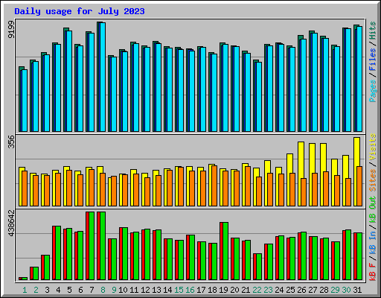
Task: Click day 3 on the x-axis
Action: (x=47, y=290)
